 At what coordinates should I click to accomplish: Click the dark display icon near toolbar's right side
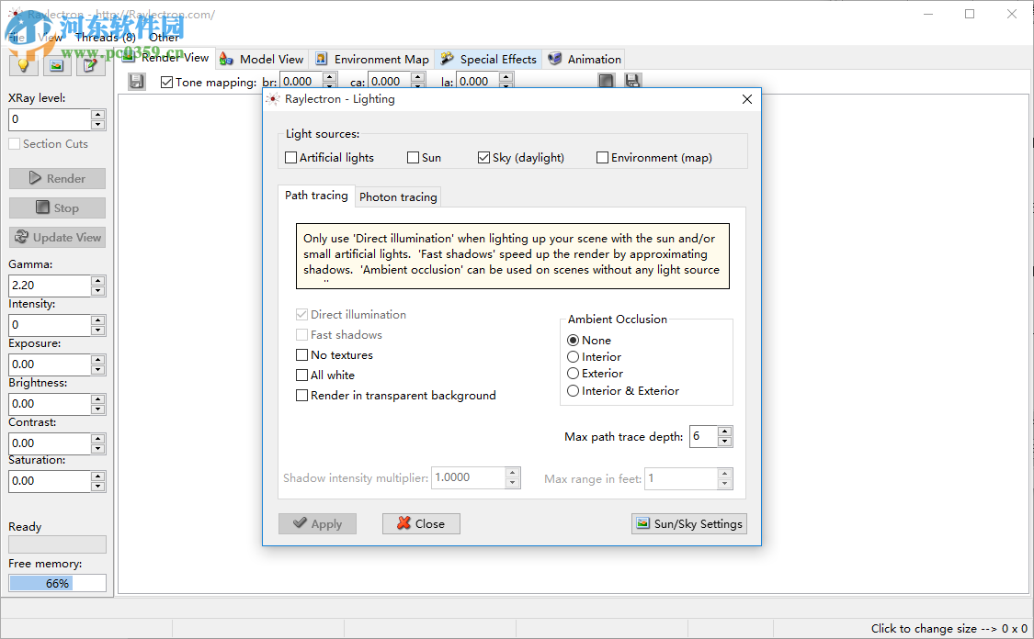[x=606, y=81]
